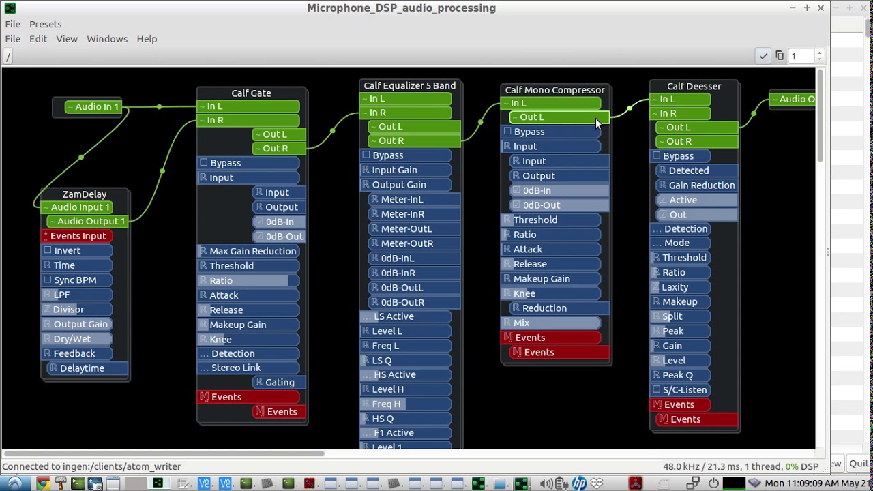Select the Calf Gate module title
This screenshot has height=491, width=873.
pos(251,93)
